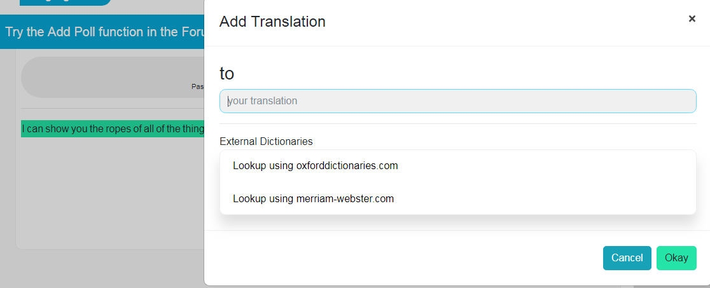Click the 'your translation' text field
The height and width of the screenshot is (288, 710).
tap(457, 101)
